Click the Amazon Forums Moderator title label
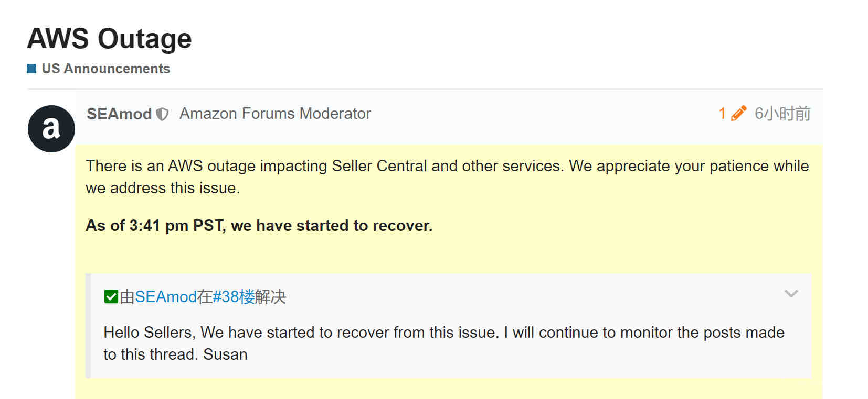The width and height of the screenshot is (868, 399). click(275, 114)
